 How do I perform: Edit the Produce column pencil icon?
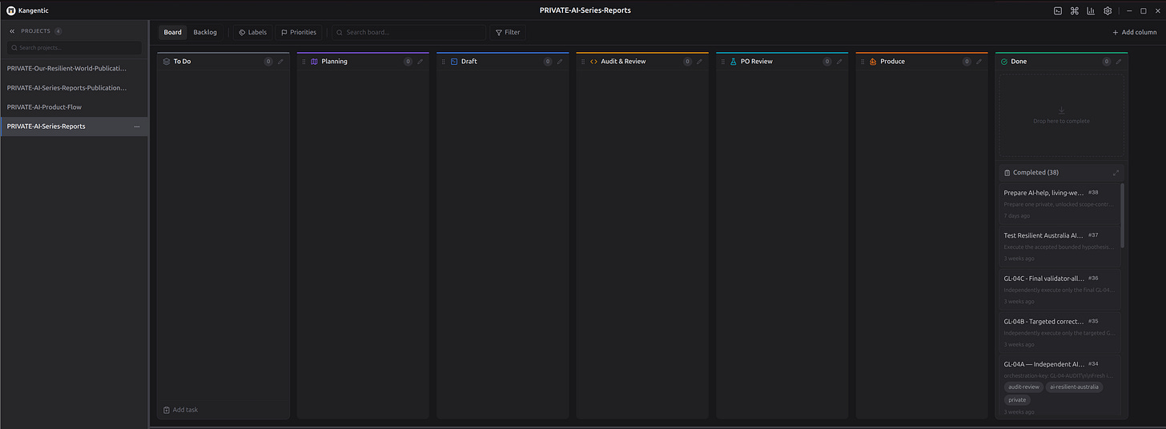[x=979, y=62]
